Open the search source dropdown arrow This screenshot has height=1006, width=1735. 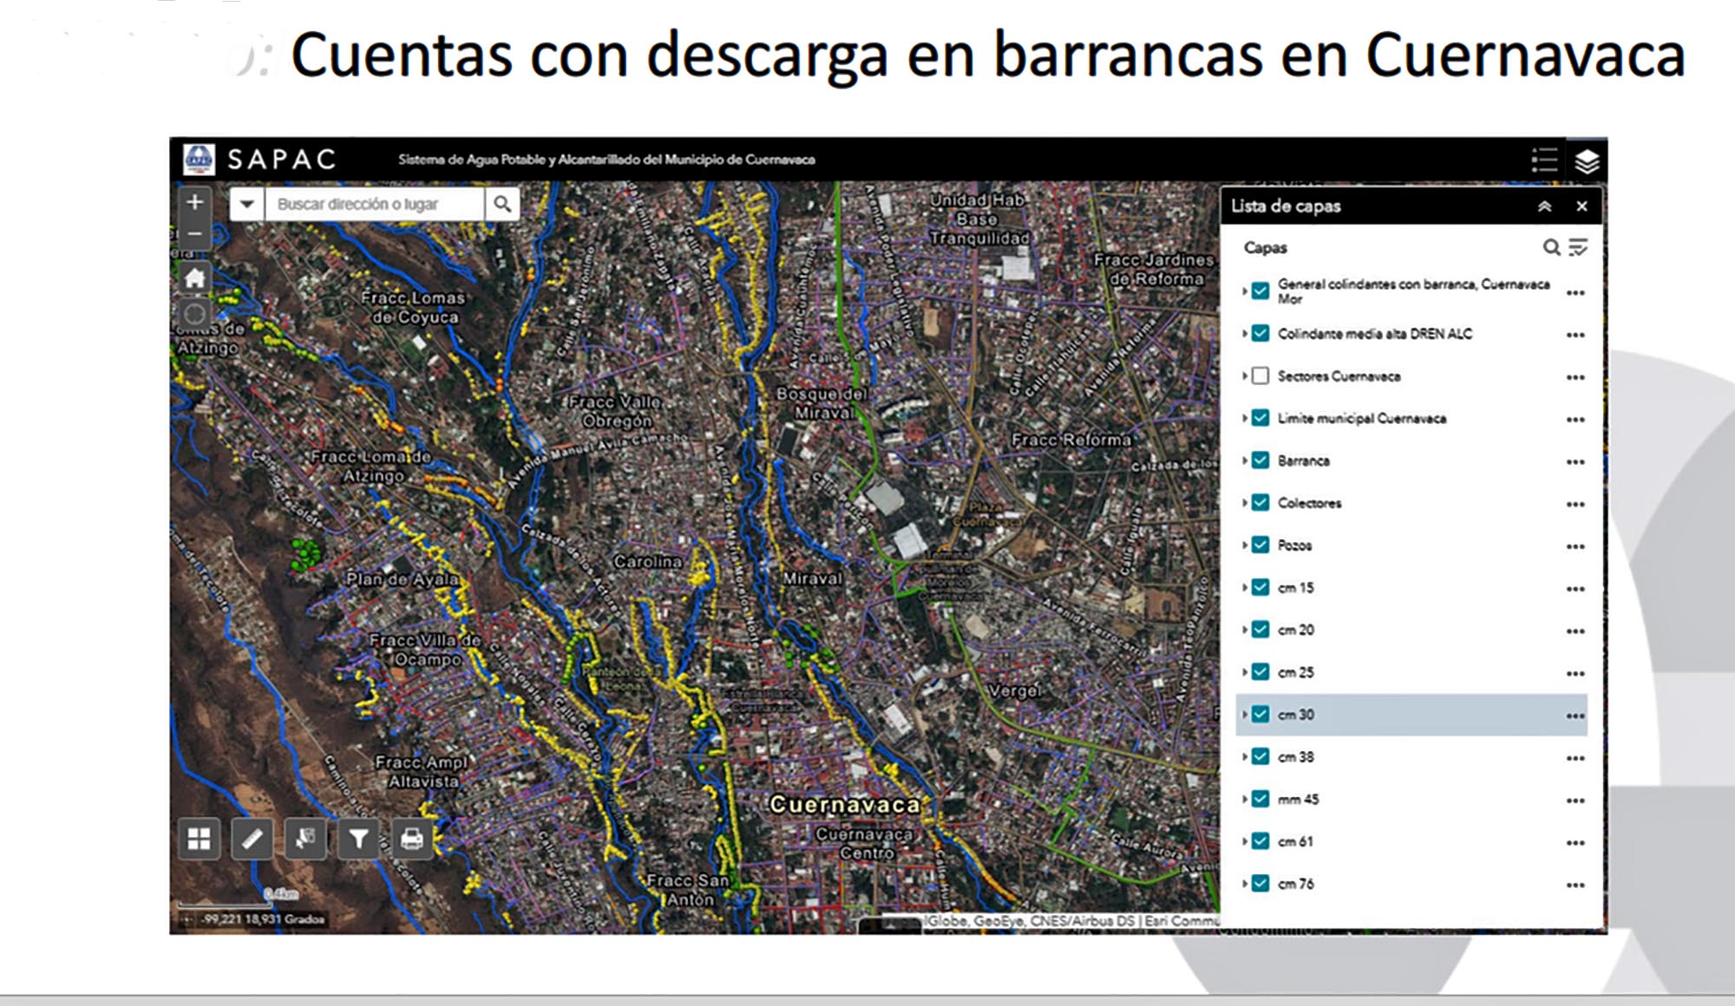[x=247, y=204]
